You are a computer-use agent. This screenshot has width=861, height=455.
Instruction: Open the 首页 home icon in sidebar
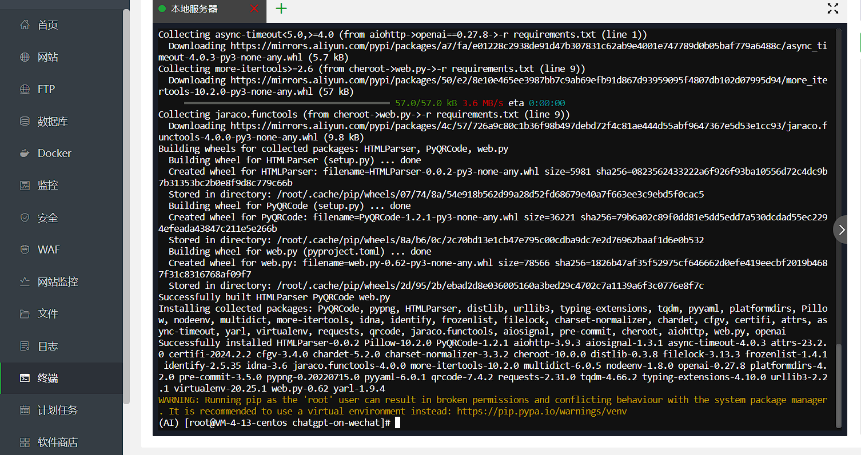point(25,25)
